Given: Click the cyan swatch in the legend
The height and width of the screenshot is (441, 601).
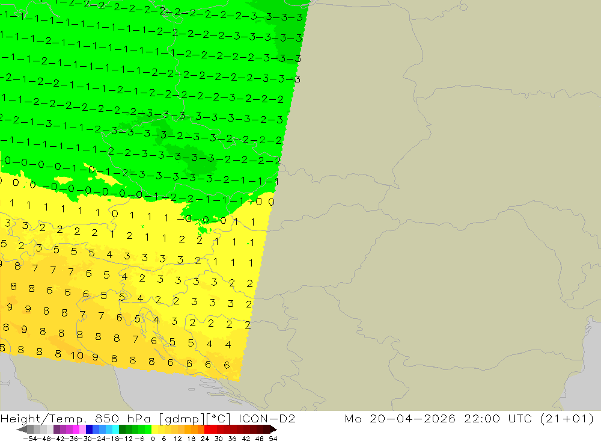Looking at the screenshot, I should point(115,430).
